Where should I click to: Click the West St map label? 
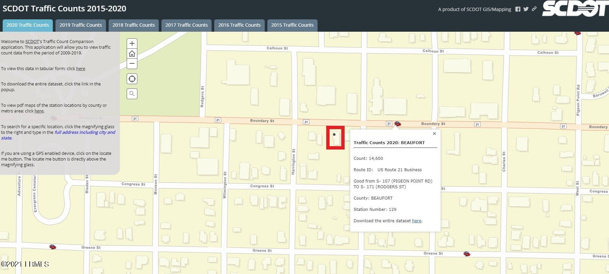click(x=577, y=189)
